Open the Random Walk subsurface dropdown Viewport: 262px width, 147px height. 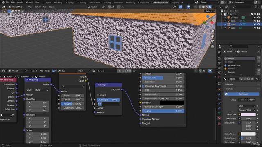[247, 110]
